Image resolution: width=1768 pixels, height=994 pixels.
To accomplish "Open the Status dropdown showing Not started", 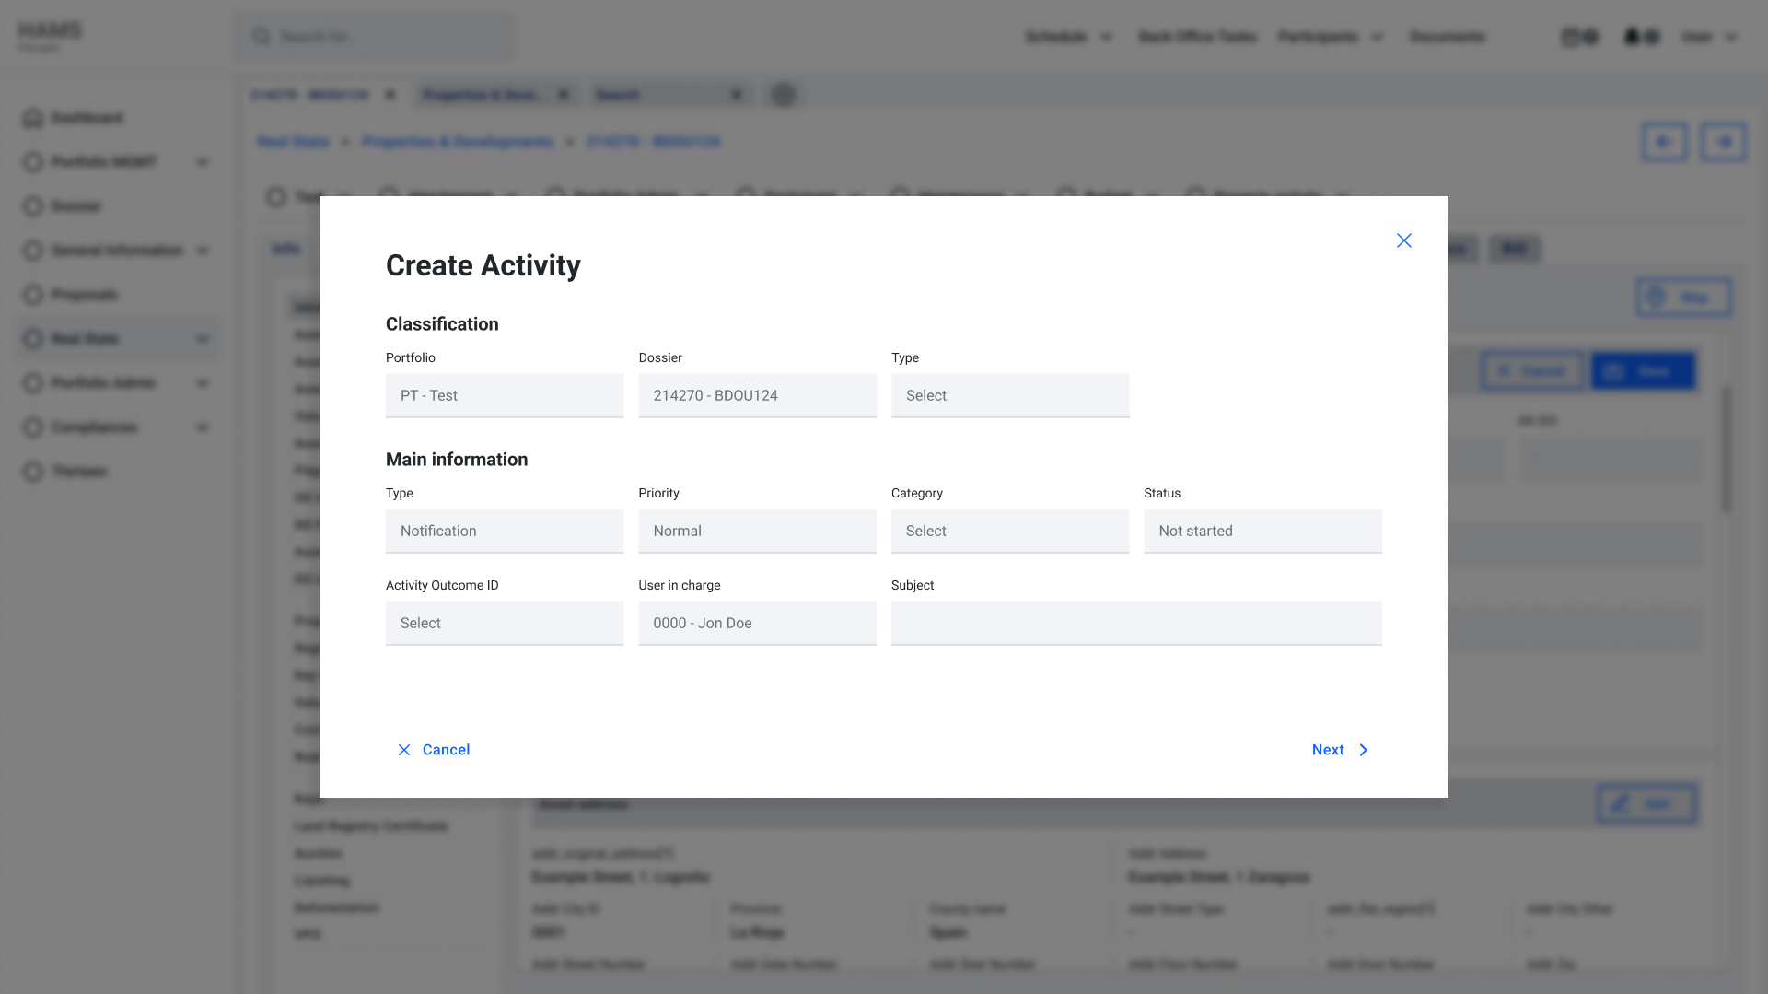I will (x=1262, y=531).
